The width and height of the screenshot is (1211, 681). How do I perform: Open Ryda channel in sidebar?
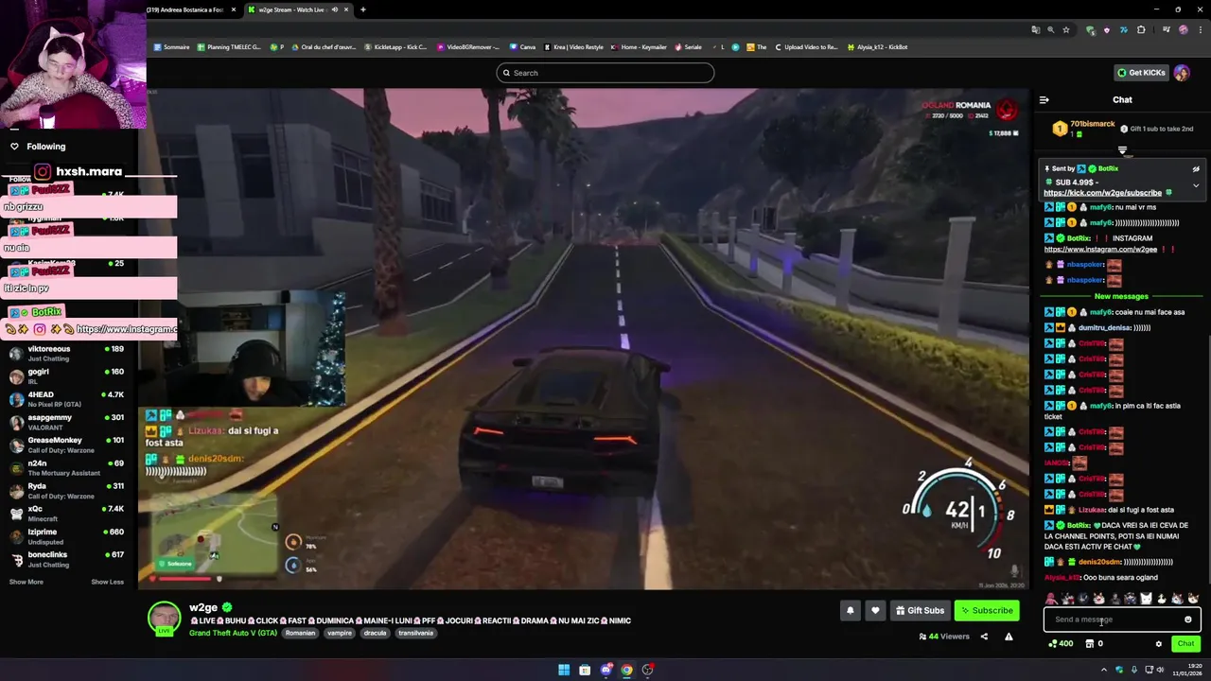tap(66, 490)
